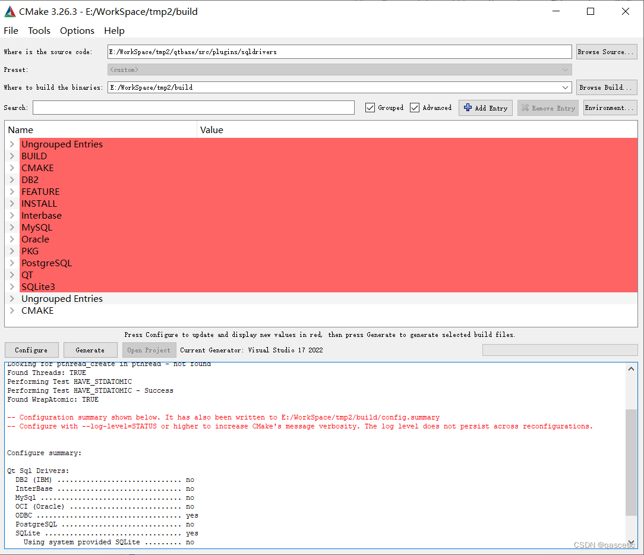Select the MySQL tree row label
Screen dimensions: 644x555
pyautogui.click(x=37, y=228)
